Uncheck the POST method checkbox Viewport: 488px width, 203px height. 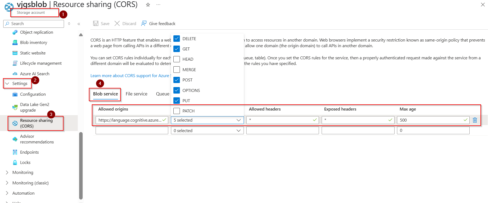coord(177,80)
